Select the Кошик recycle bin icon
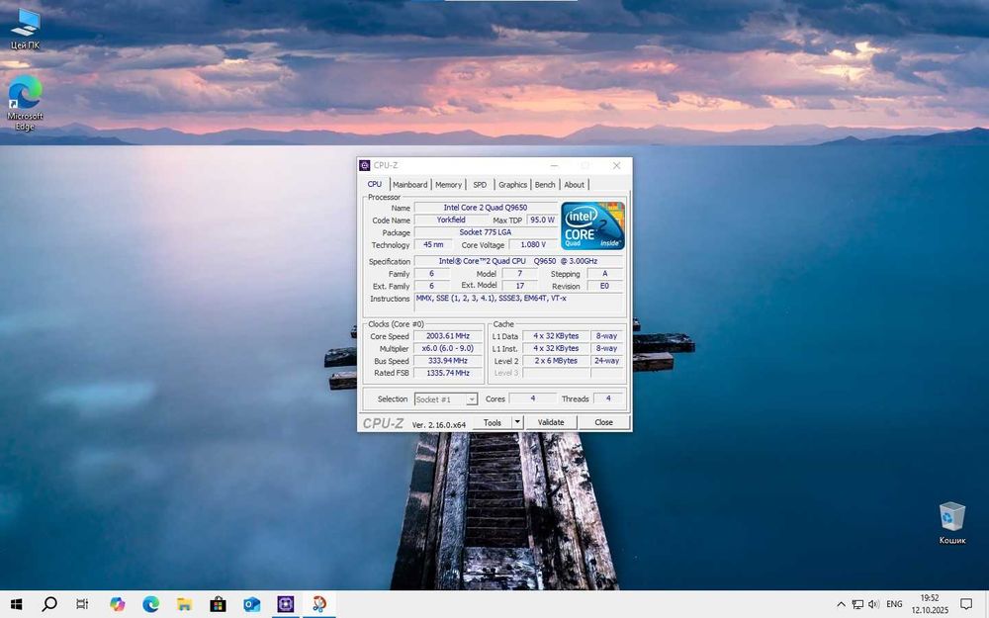 (x=951, y=523)
